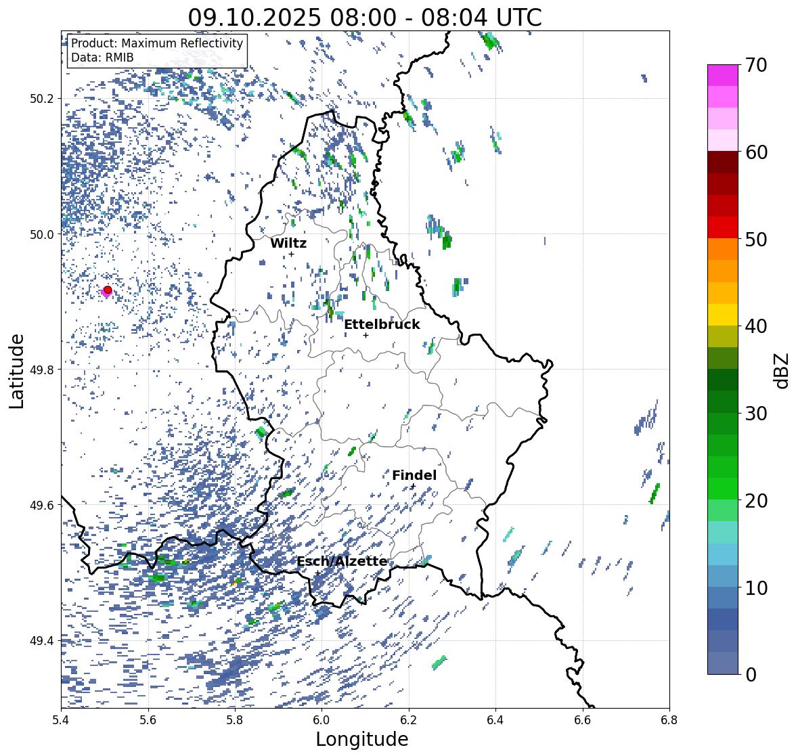Click the 'Product: Maximum Reflectivity' legend line

[157, 43]
